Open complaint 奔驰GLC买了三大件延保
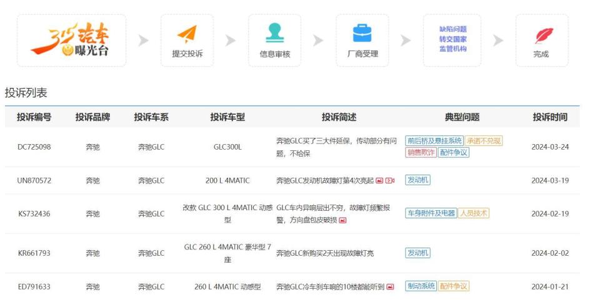Image resolution: width=600 pixels, height=300 pixels. 336,147
